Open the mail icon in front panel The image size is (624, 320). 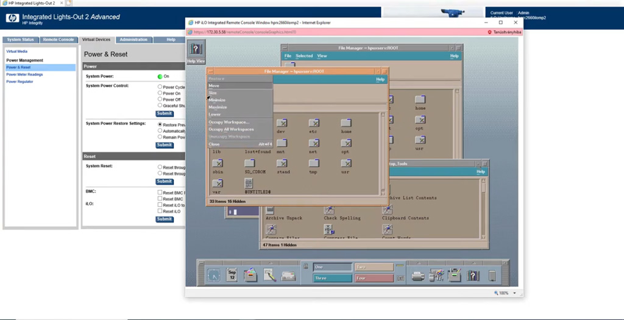click(x=288, y=276)
